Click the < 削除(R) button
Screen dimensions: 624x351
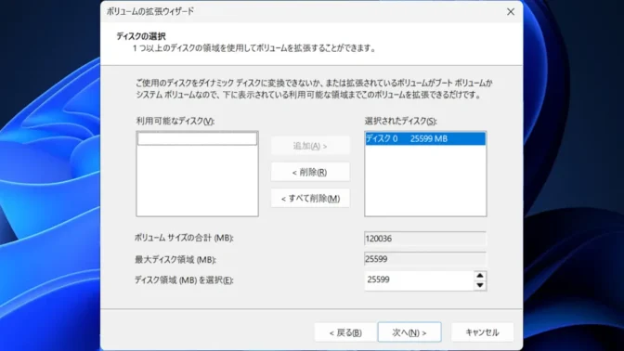(x=310, y=172)
